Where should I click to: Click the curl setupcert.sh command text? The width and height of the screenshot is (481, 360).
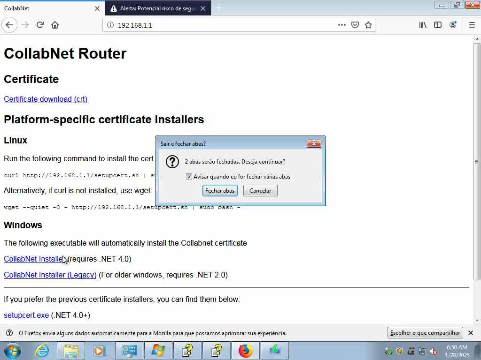[x=79, y=176]
